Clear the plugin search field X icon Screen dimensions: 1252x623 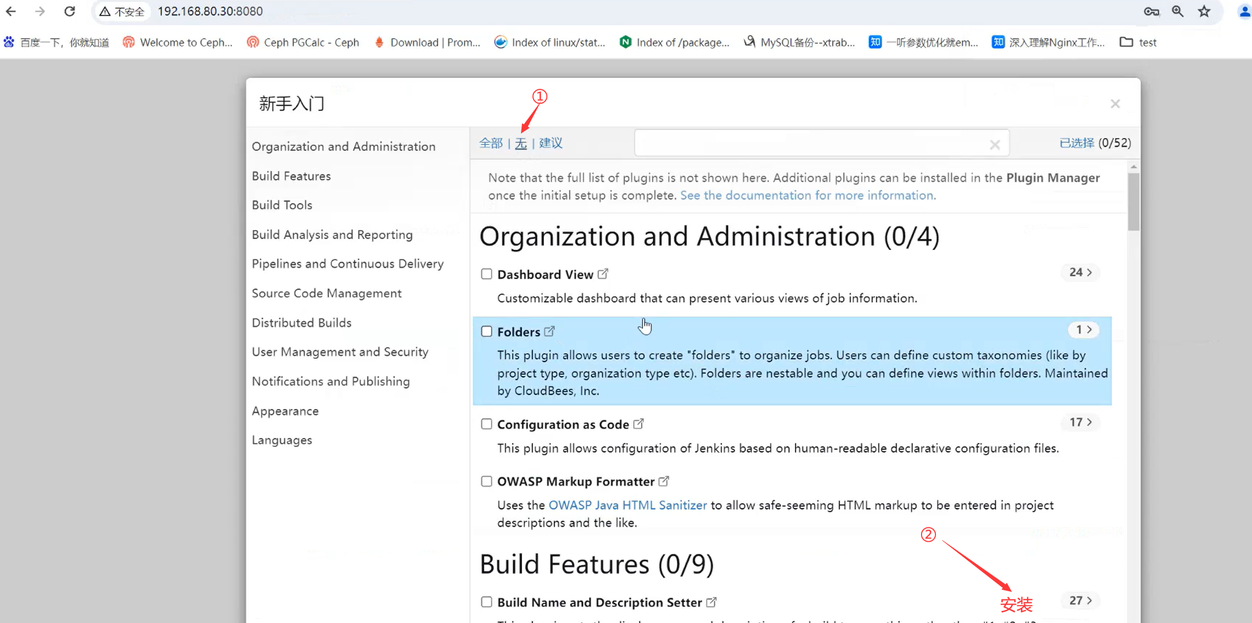pos(995,145)
